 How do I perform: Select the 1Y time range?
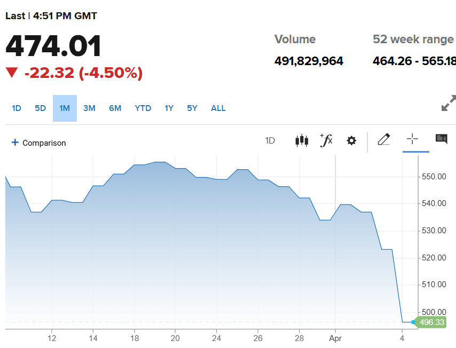tap(169, 108)
